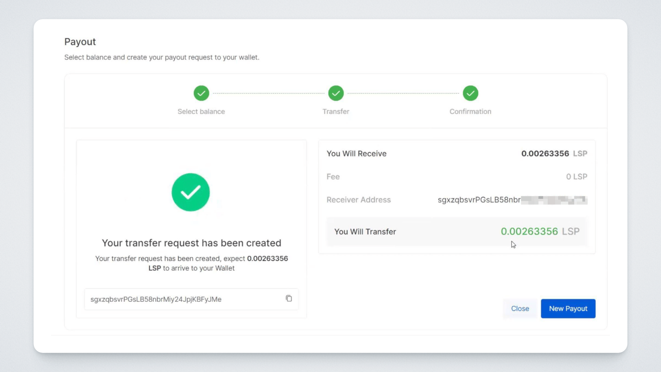Click the Transfer step checkmark
Viewport: 661px width, 372px height.
pyautogui.click(x=336, y=93)
